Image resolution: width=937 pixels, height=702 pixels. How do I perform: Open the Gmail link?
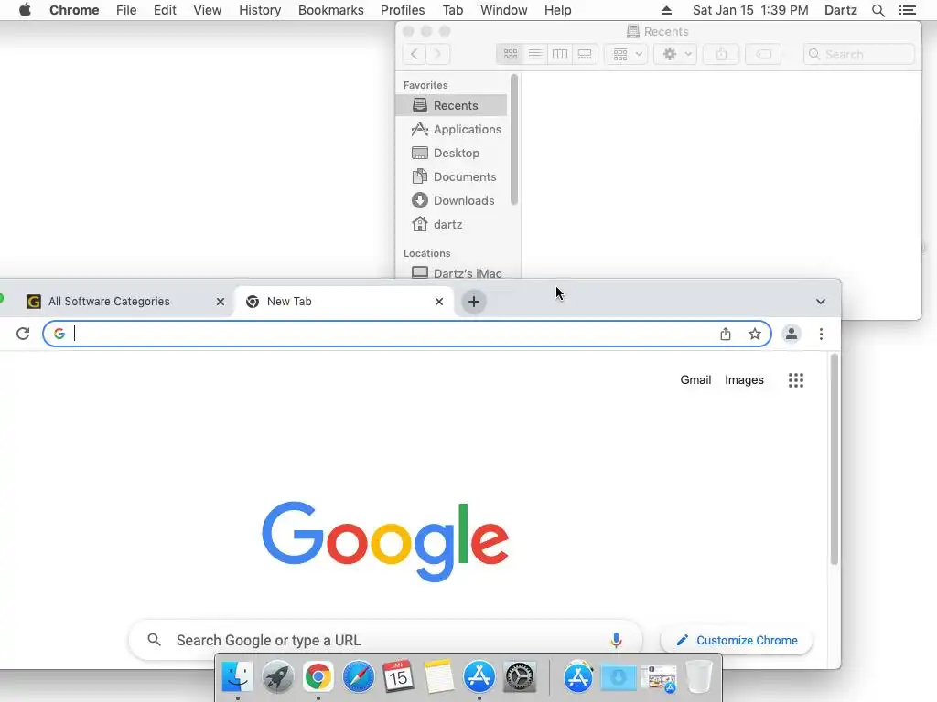coord(695,380)
